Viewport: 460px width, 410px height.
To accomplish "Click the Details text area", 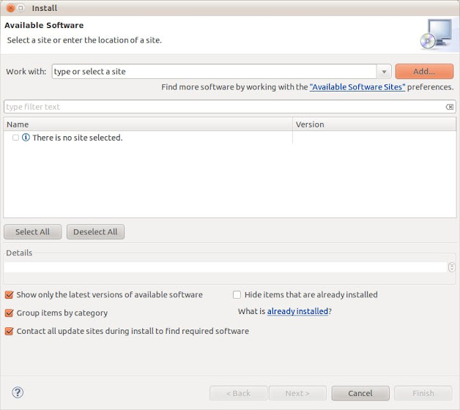I will pos(226,267).
